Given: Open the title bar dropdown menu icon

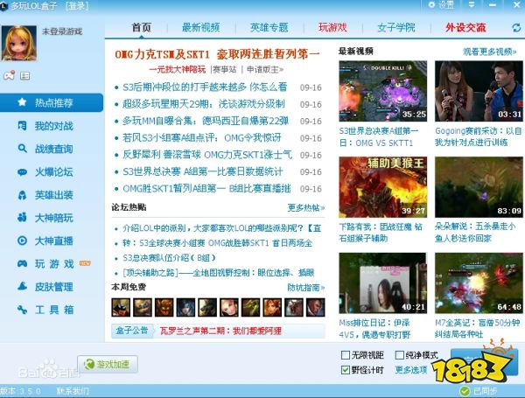Looking at the screenshot, I should click(x=472, y=4).
